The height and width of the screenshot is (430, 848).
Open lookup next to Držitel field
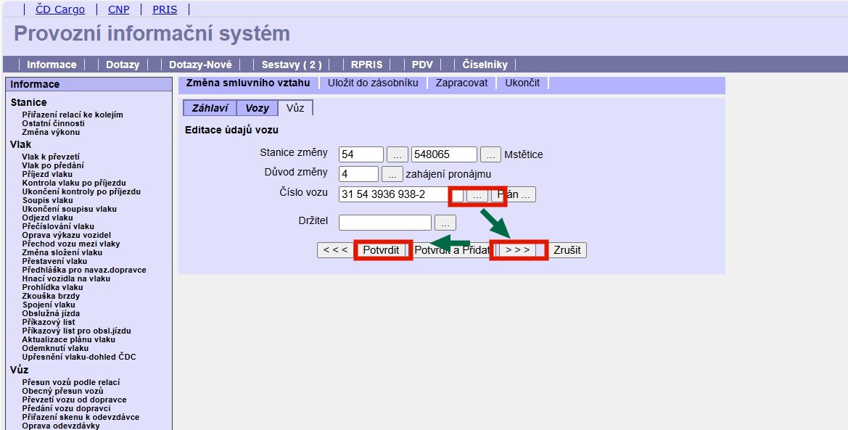pos(445,223)
